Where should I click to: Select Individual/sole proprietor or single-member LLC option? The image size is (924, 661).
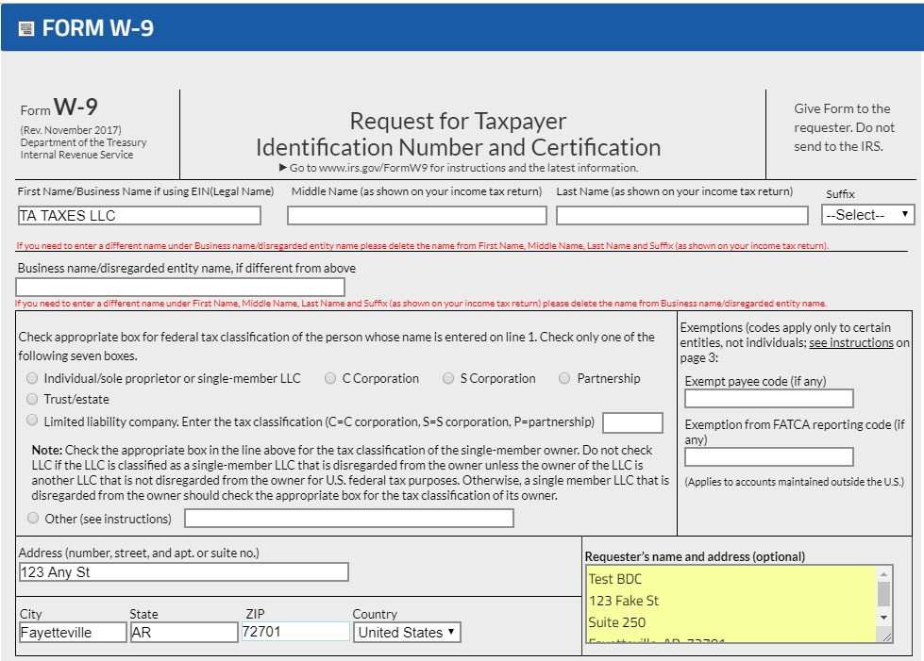tap(32, 378)
